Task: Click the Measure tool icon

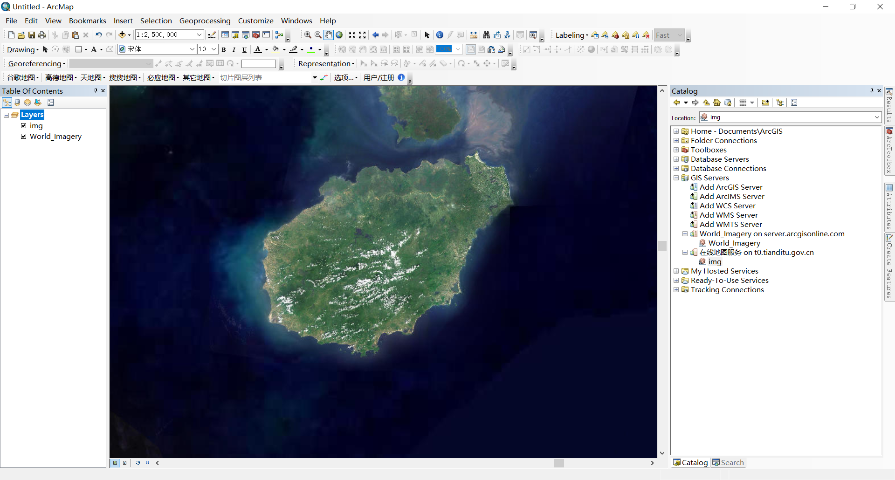Action: [x=473, y=34]
